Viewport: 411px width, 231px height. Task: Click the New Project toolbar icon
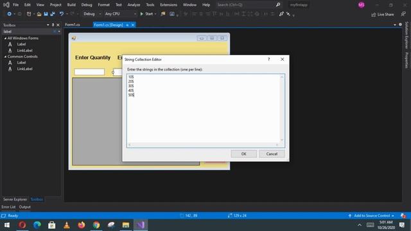[x=29, y=14]
